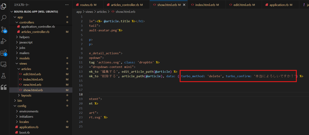
Task: Switch to the edit.html.erb tab
Action: pyautogui.click(x=244, y=5)
